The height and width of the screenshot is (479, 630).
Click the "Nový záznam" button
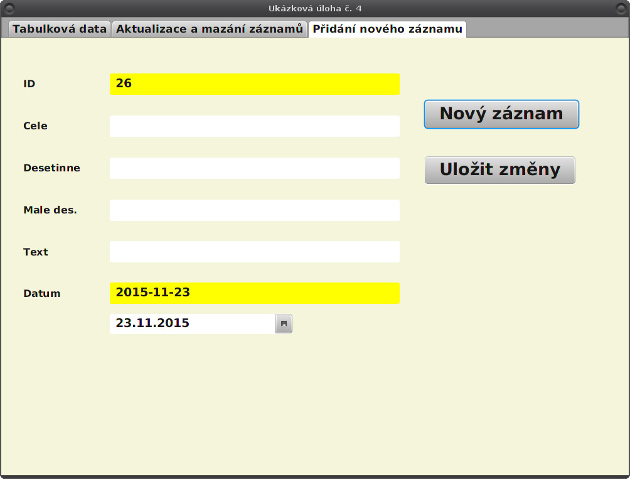[x=501, y=114]
